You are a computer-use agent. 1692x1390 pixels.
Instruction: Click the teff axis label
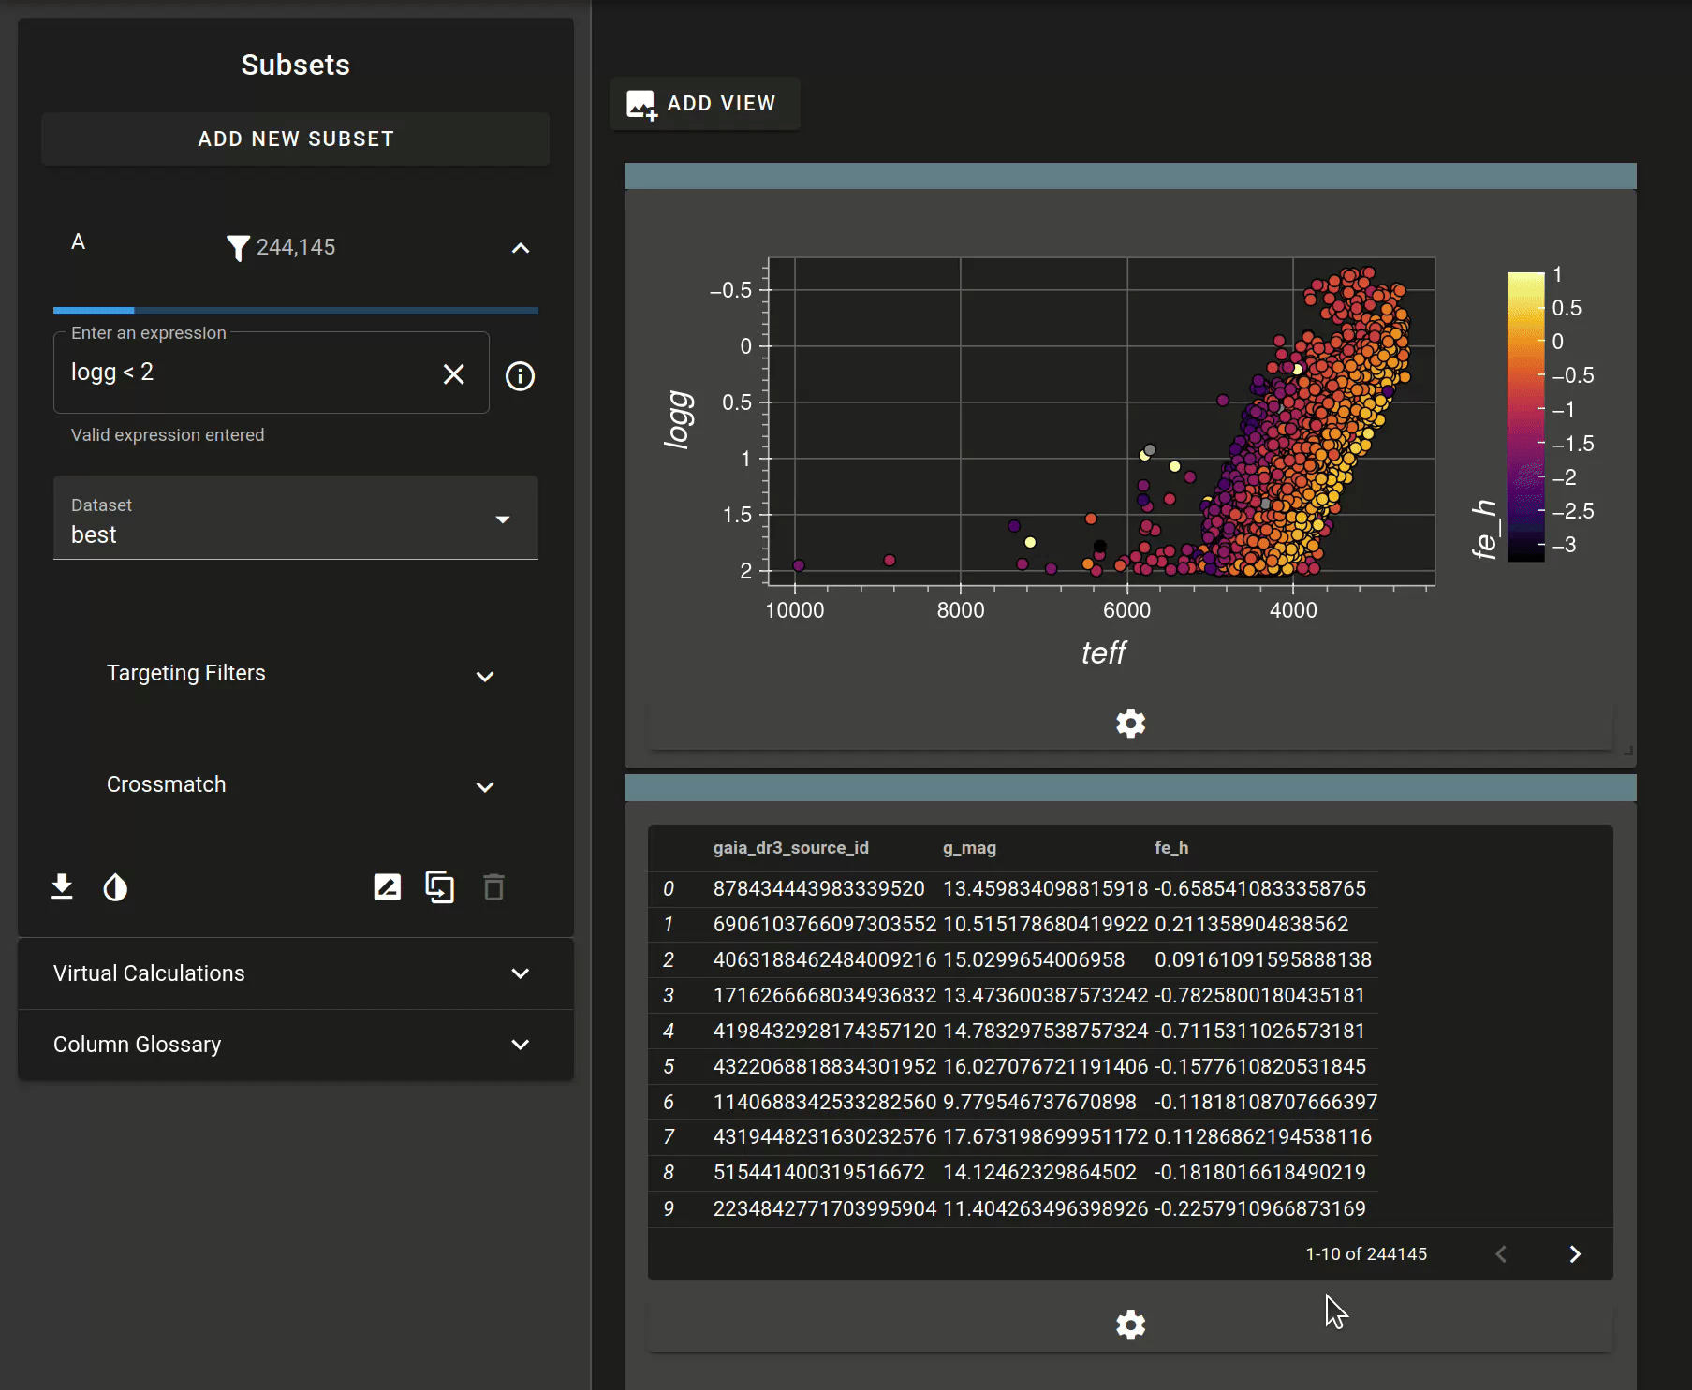[x=1103, y=652]
